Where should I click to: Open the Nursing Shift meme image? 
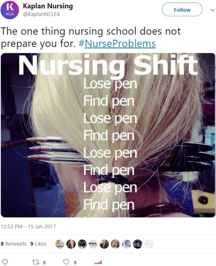(108, 135)
